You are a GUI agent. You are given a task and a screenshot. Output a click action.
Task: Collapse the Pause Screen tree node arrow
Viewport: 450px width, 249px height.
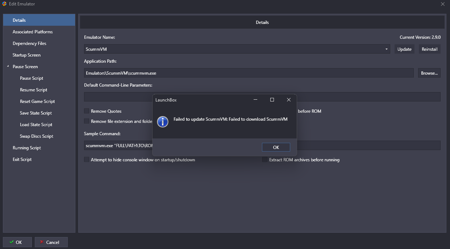(x=8, y=67)
